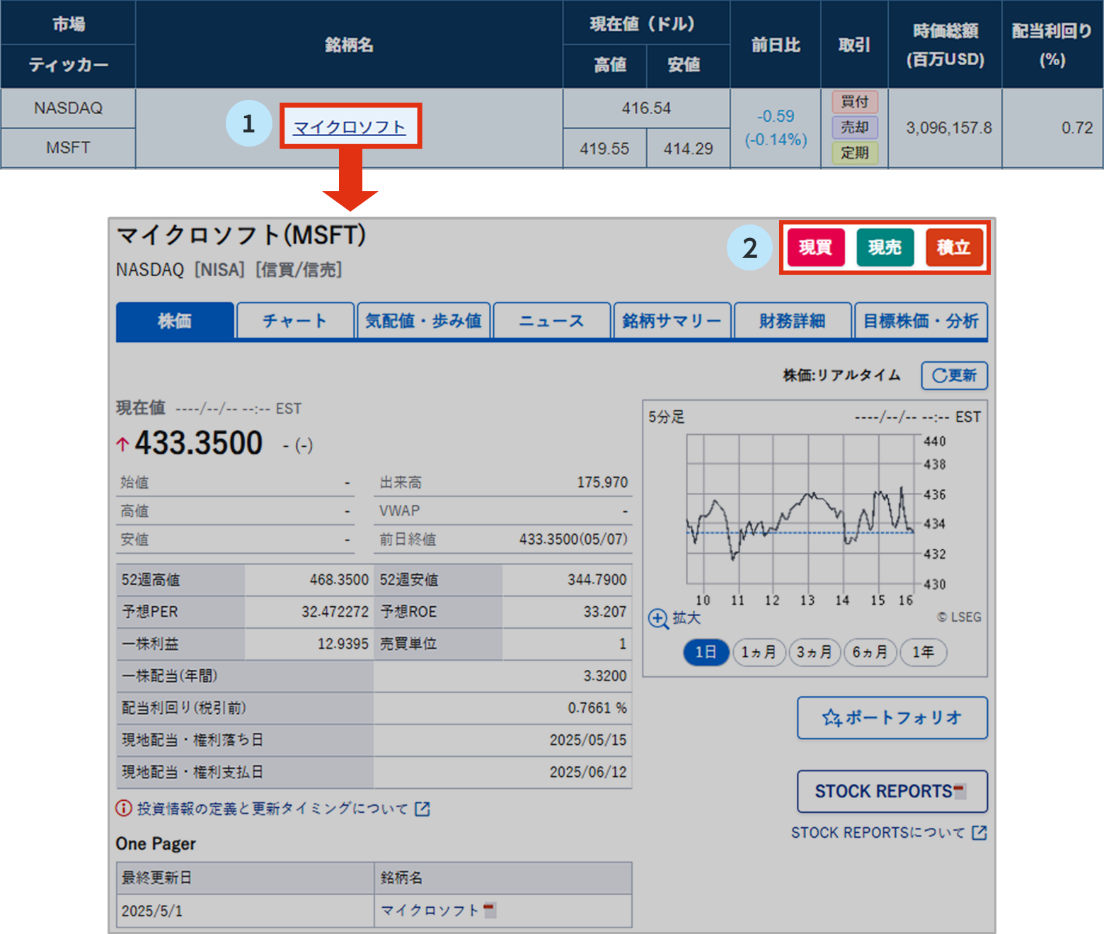1104x934 pixels.
Task: Open the STOCK REPORTSについて link
Action: pyautogui.click(x=878, y=833)
